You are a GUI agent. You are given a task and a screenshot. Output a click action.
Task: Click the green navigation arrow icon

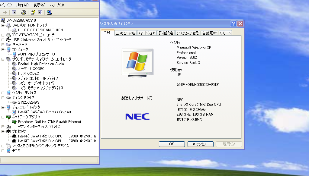coord(5,12)
